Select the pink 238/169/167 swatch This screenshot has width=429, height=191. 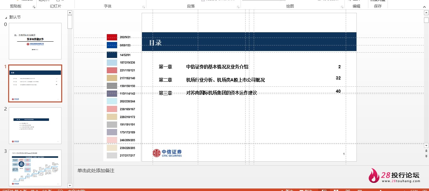(x=112, y=109)
